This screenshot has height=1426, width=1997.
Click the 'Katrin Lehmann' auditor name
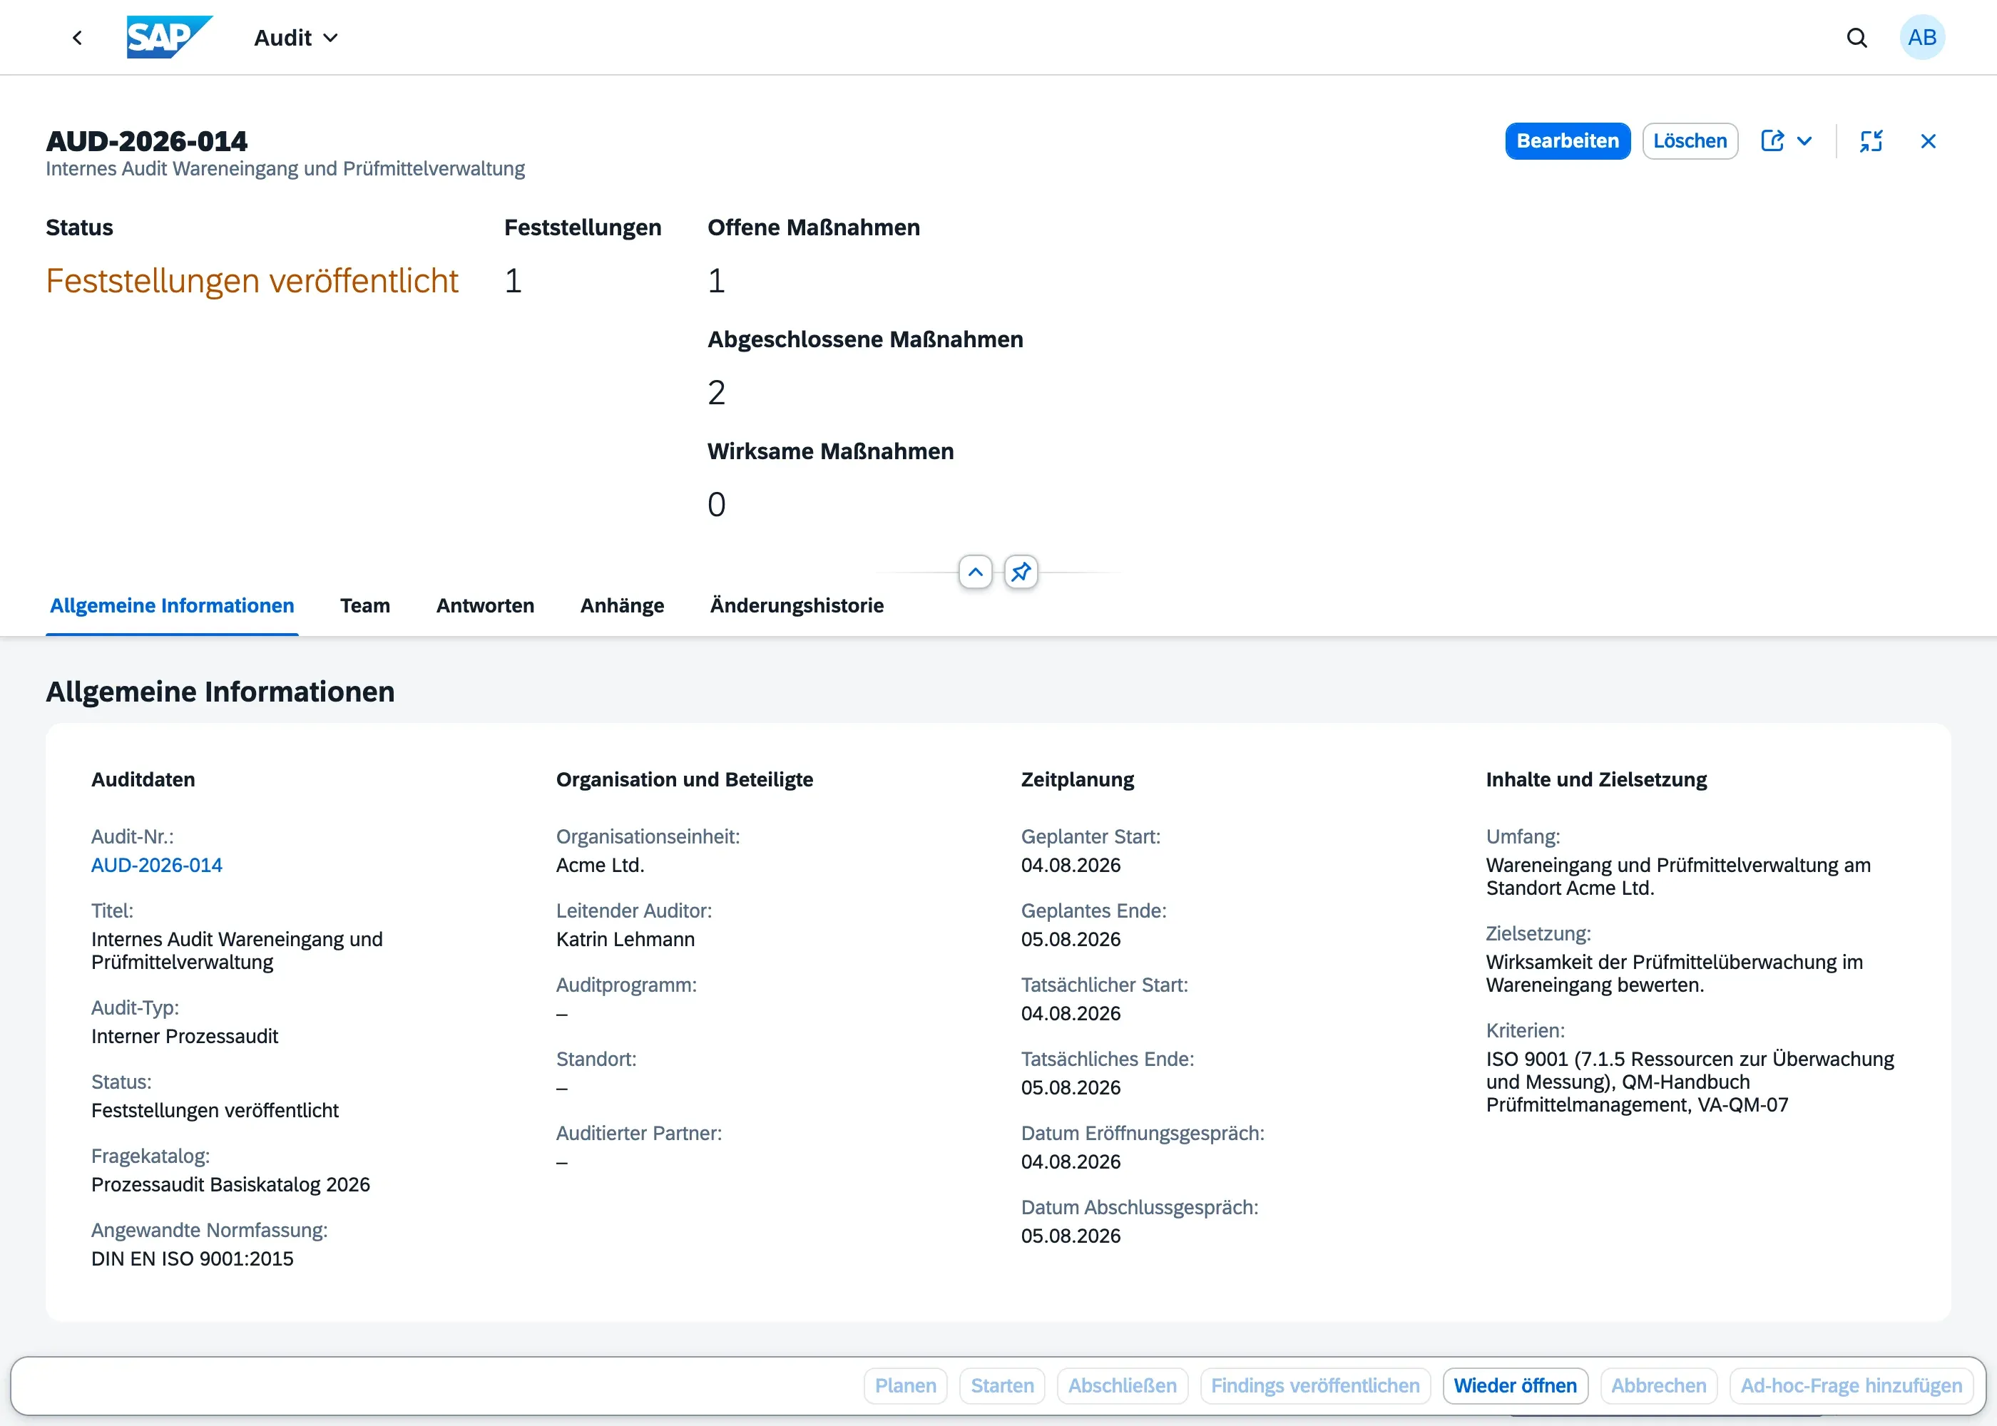tap(625, 940)
